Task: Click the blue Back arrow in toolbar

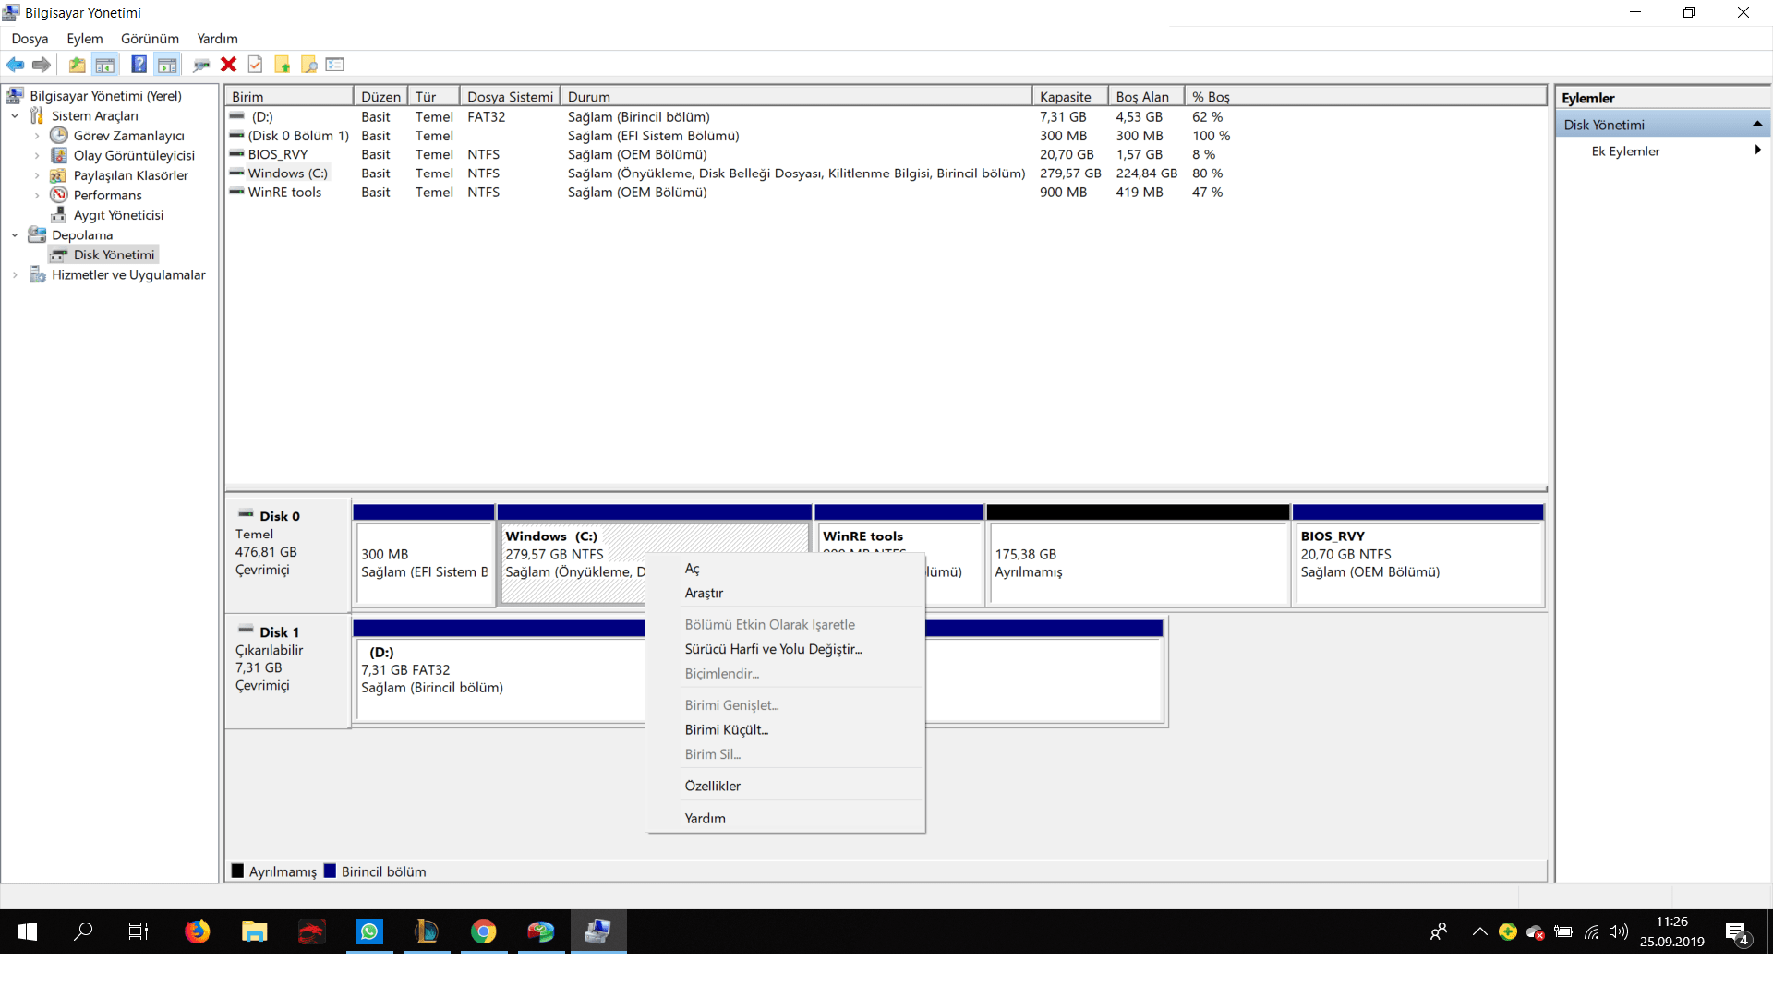Action: click(15, 65)
